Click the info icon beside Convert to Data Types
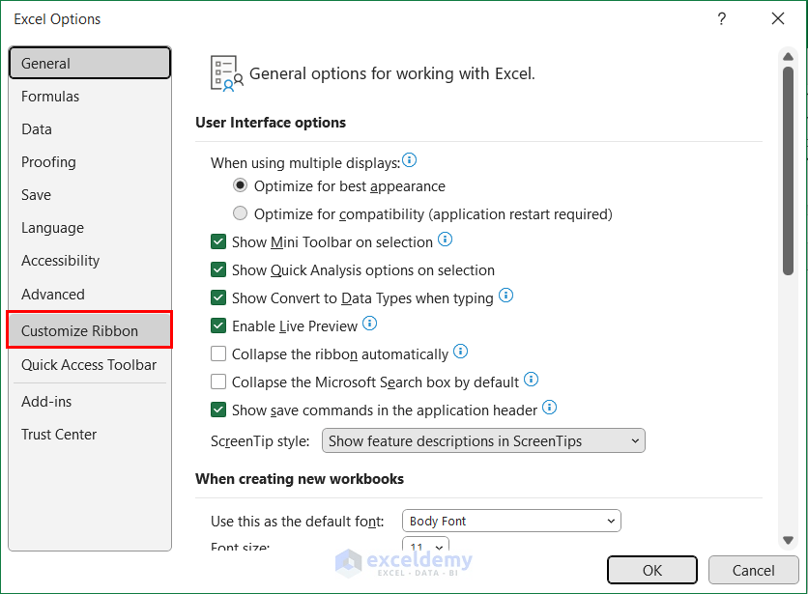 (505, 297)
